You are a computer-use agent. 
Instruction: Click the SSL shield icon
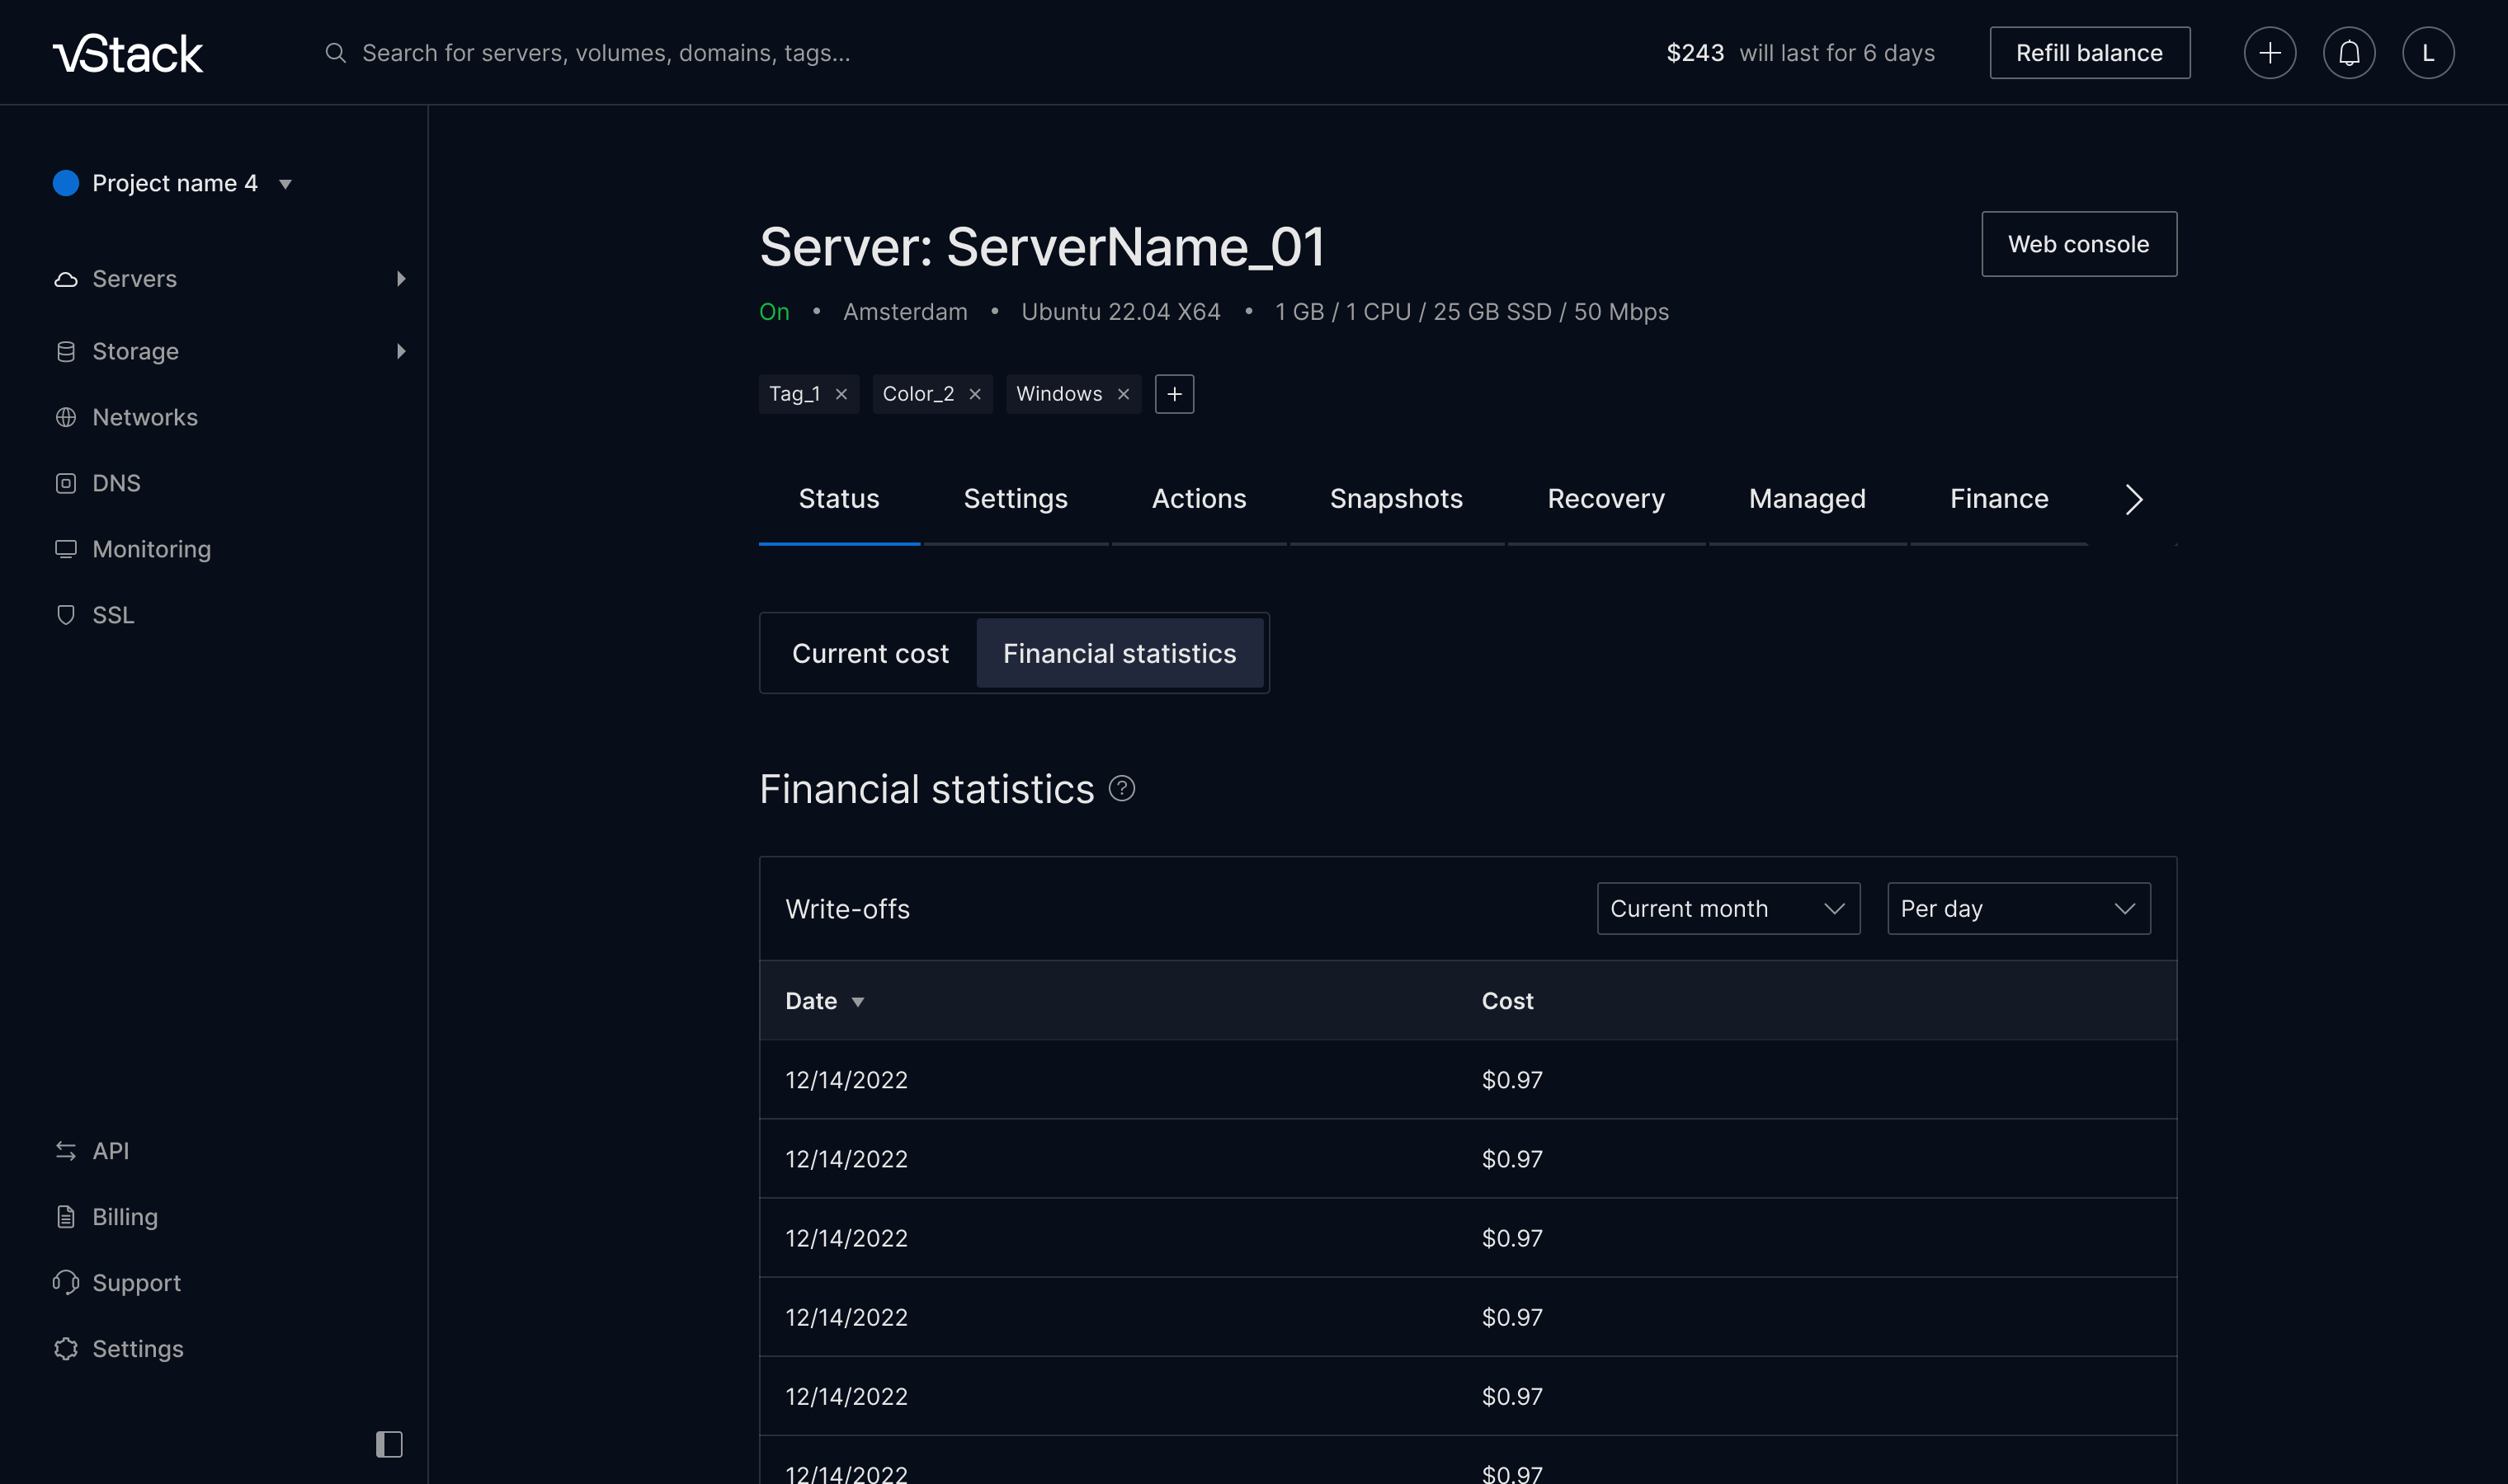click(x=66, y=615)
